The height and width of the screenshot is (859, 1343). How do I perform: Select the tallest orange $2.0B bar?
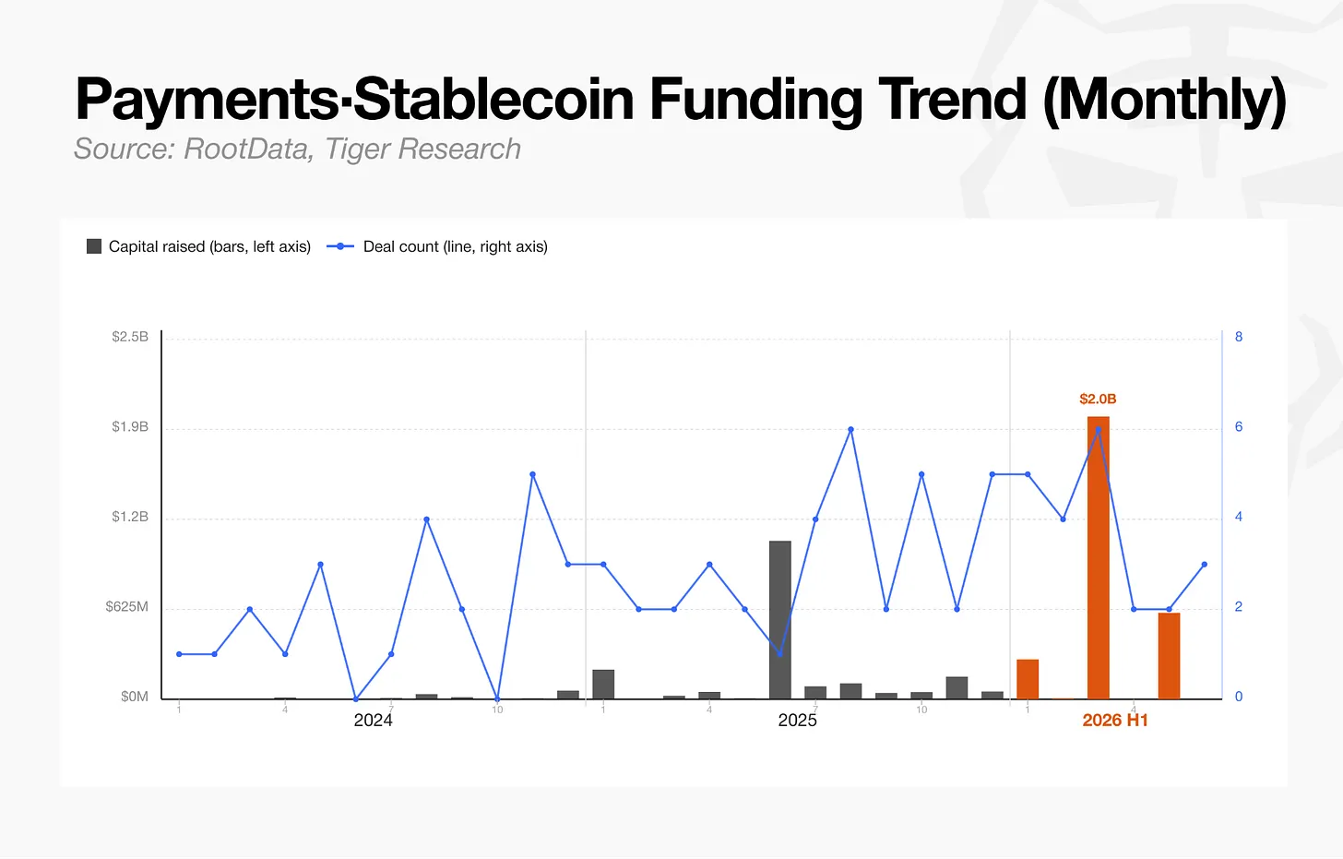click(1098, 558)
